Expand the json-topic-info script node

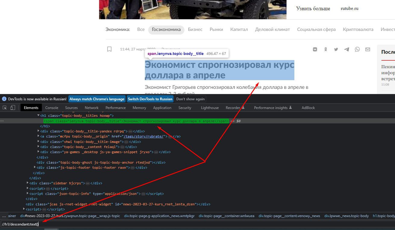click(x=27, y=193)
